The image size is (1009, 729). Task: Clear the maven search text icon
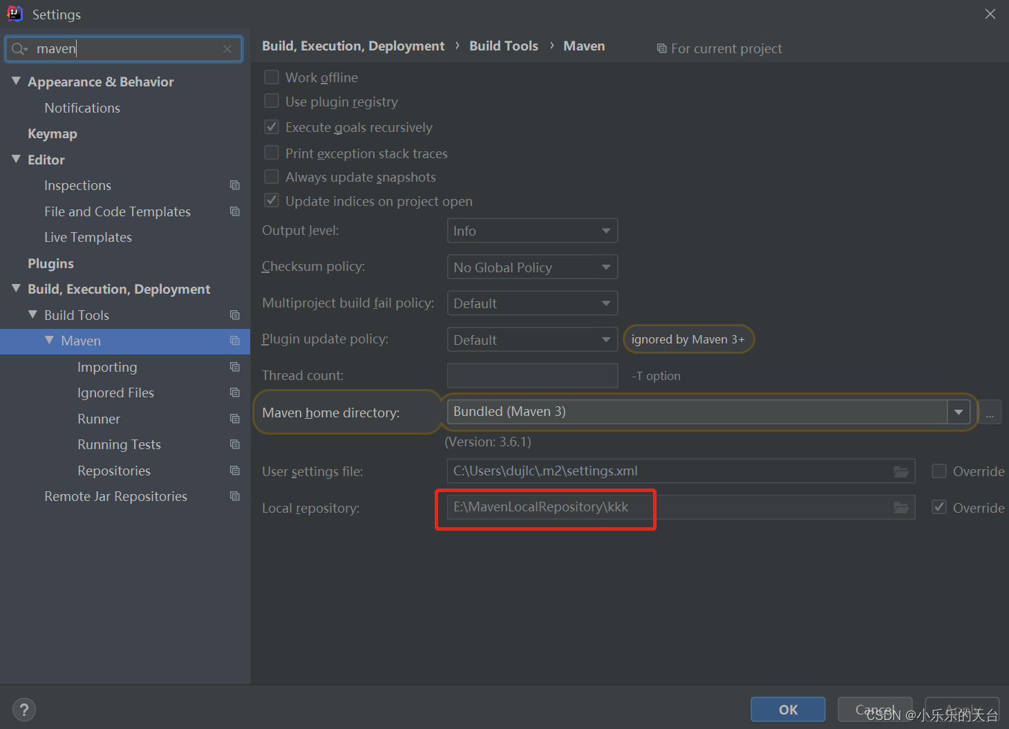[x=227, y=49]
